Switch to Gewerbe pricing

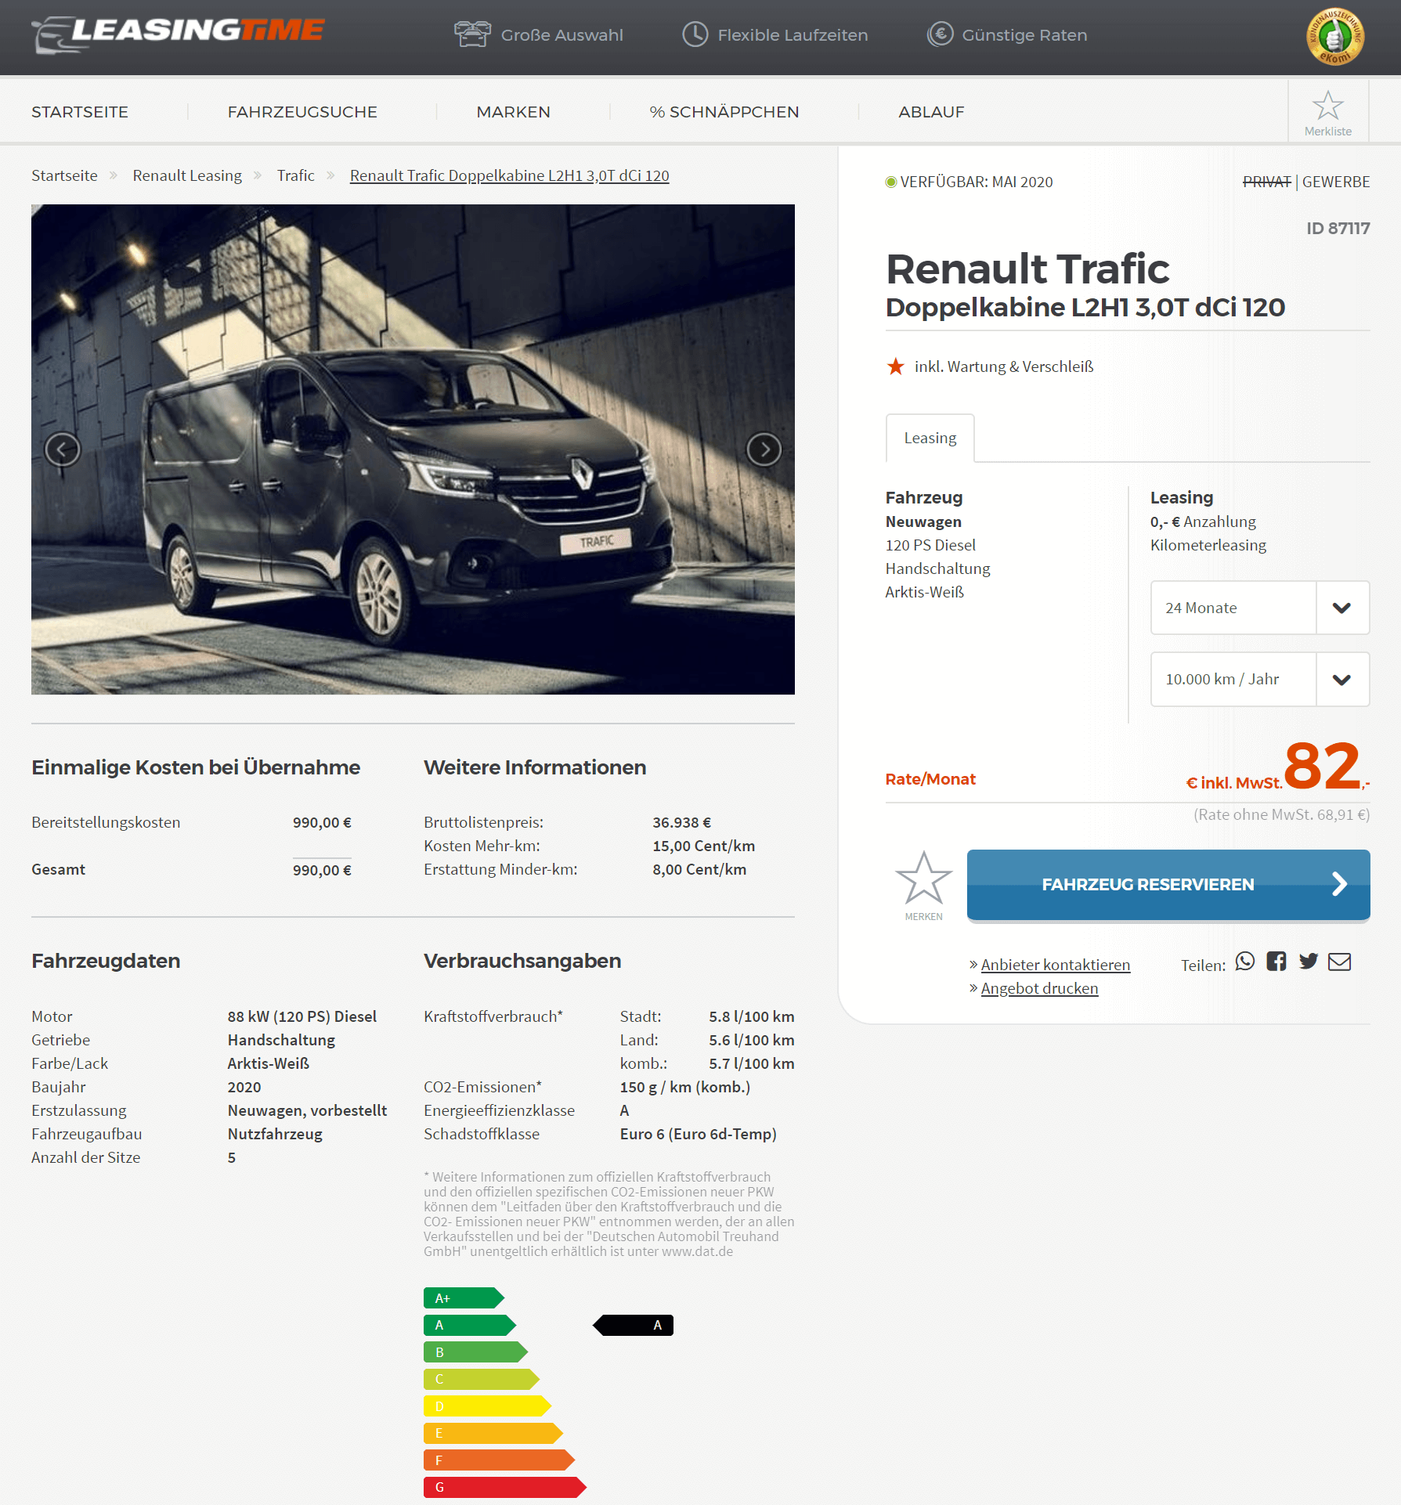[x=1336, y=182]
